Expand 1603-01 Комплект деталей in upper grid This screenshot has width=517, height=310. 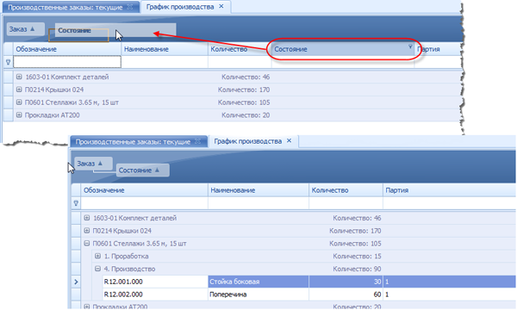click(19, 77)
